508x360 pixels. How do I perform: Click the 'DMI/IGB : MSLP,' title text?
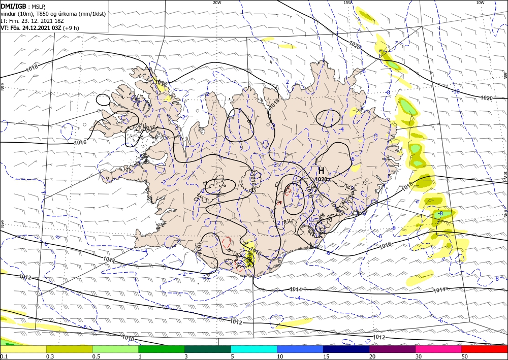[x=23, y=7]
